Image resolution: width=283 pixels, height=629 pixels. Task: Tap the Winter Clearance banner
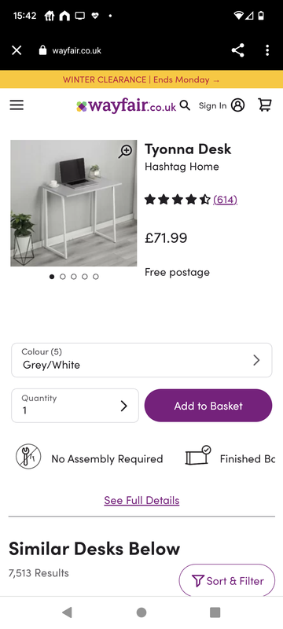click(141, 79)
